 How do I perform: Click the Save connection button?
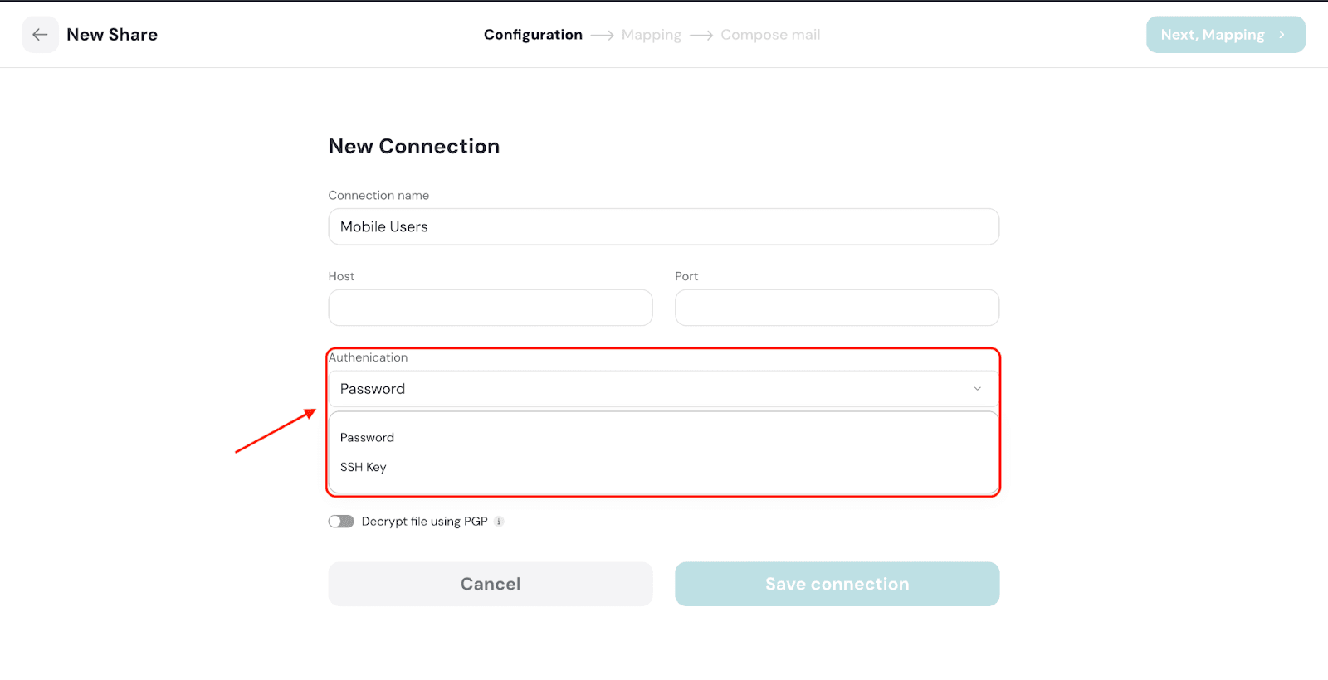(837, 584)
